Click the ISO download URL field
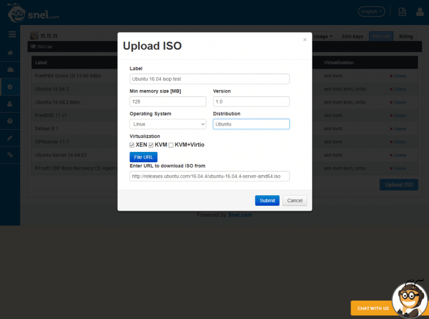Viewport: 429px width, 319px height. pos(210,176)
